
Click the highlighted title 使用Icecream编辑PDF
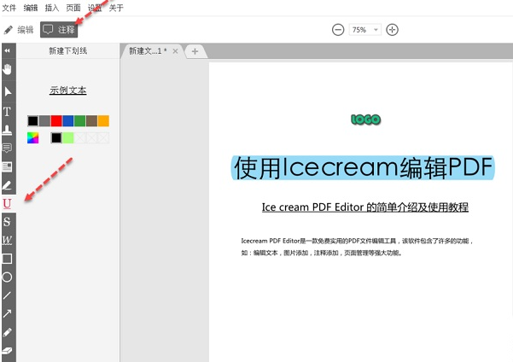(363, 167)
